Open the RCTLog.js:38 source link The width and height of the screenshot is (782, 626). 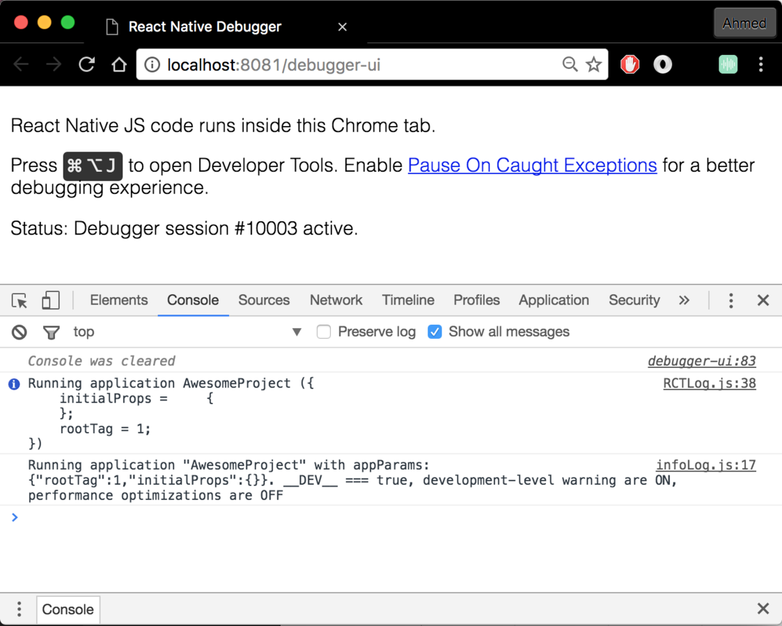[709, 383]
